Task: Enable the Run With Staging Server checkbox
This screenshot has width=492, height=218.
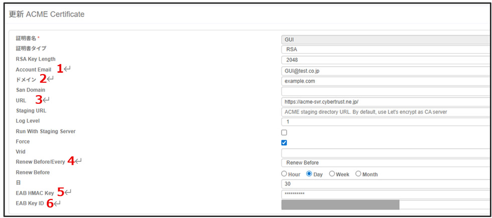Action: pyautogui.click(x=284, y=133)
